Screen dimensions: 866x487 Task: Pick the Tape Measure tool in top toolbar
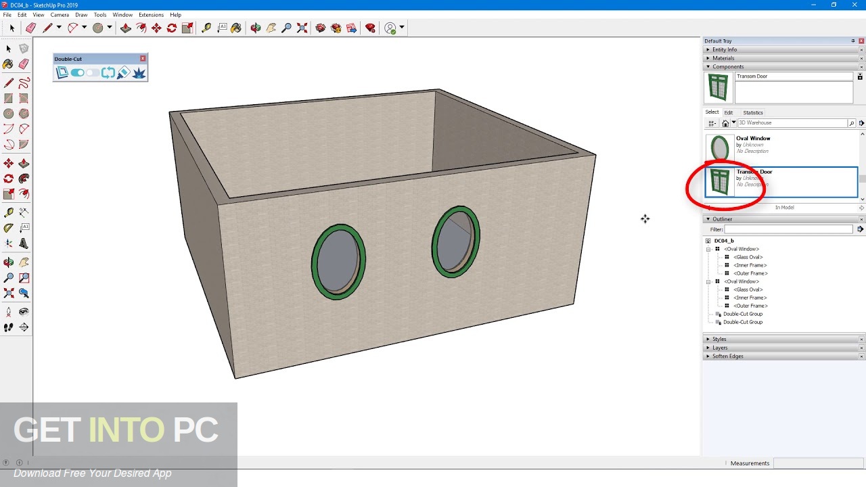coord(206,28)
